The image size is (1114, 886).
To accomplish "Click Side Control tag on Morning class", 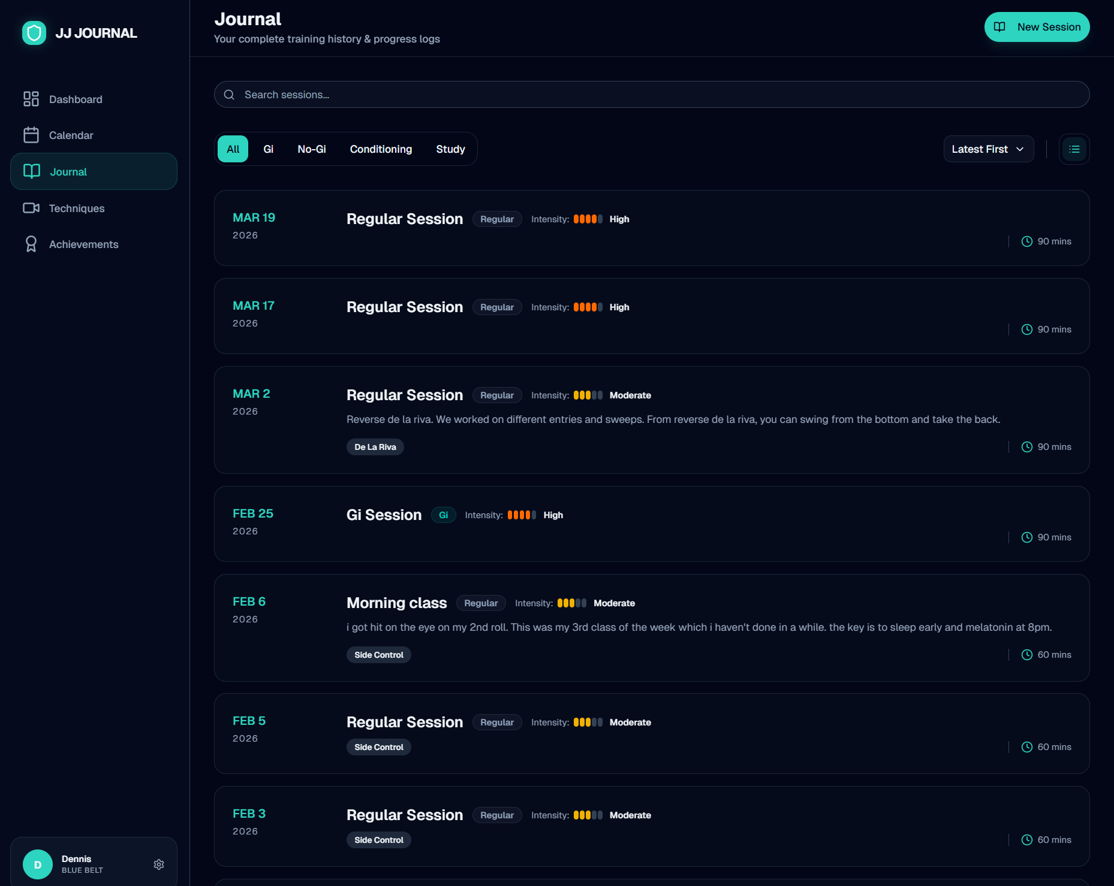I will (x=379, y=655).
